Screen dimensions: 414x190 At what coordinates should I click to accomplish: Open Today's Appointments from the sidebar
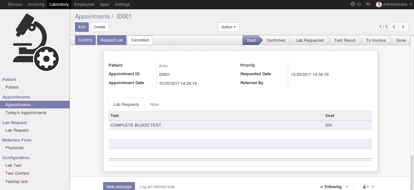(26, 113)
